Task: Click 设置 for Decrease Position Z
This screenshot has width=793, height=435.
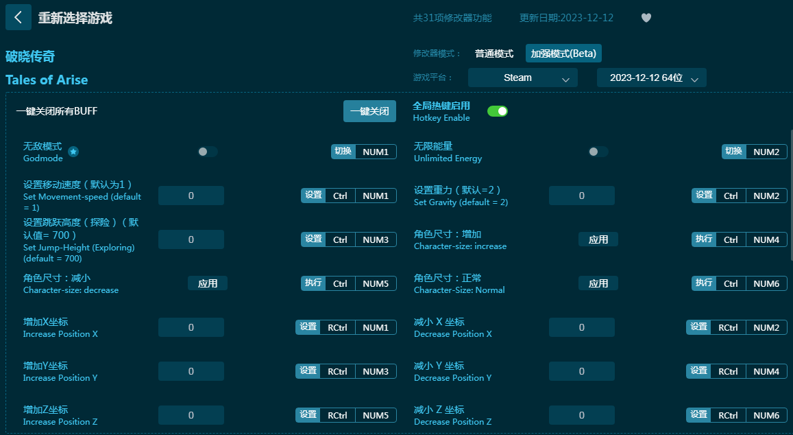Action: (x=699, y=415)
